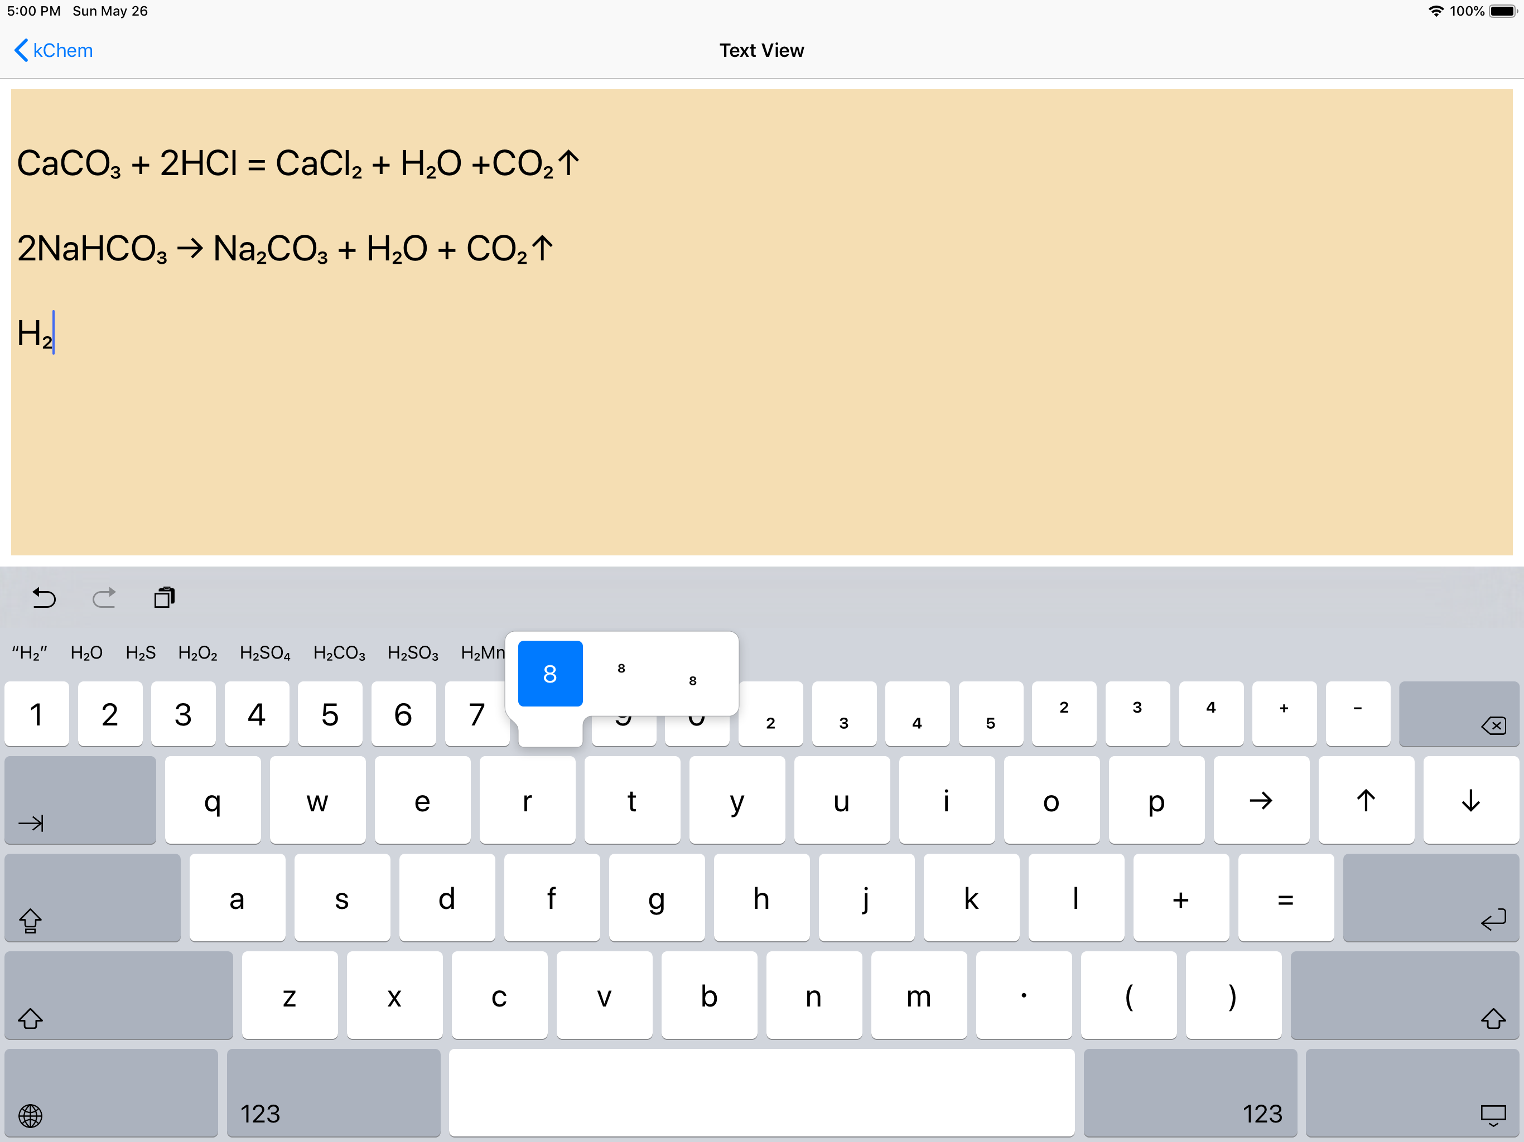Tap the subscript 3 key
The height and width of the screenshot is (1142, 1524).
tap(844, 714)
